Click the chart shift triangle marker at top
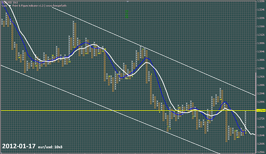This screenshot has width=266, height=154. 128,1
